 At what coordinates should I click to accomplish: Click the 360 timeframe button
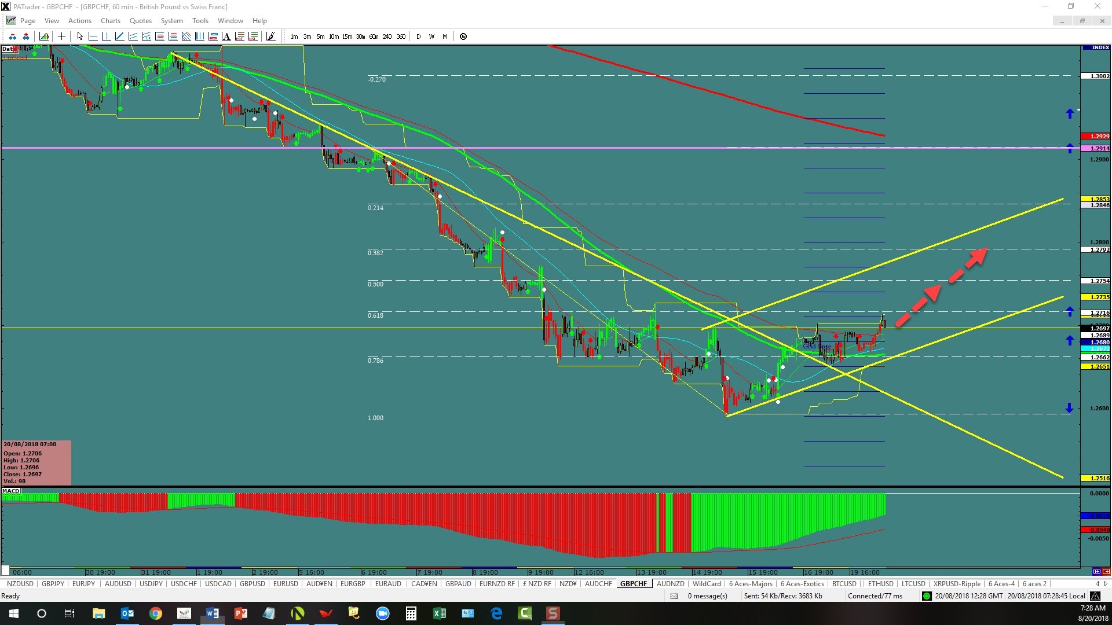click(401, 36)
